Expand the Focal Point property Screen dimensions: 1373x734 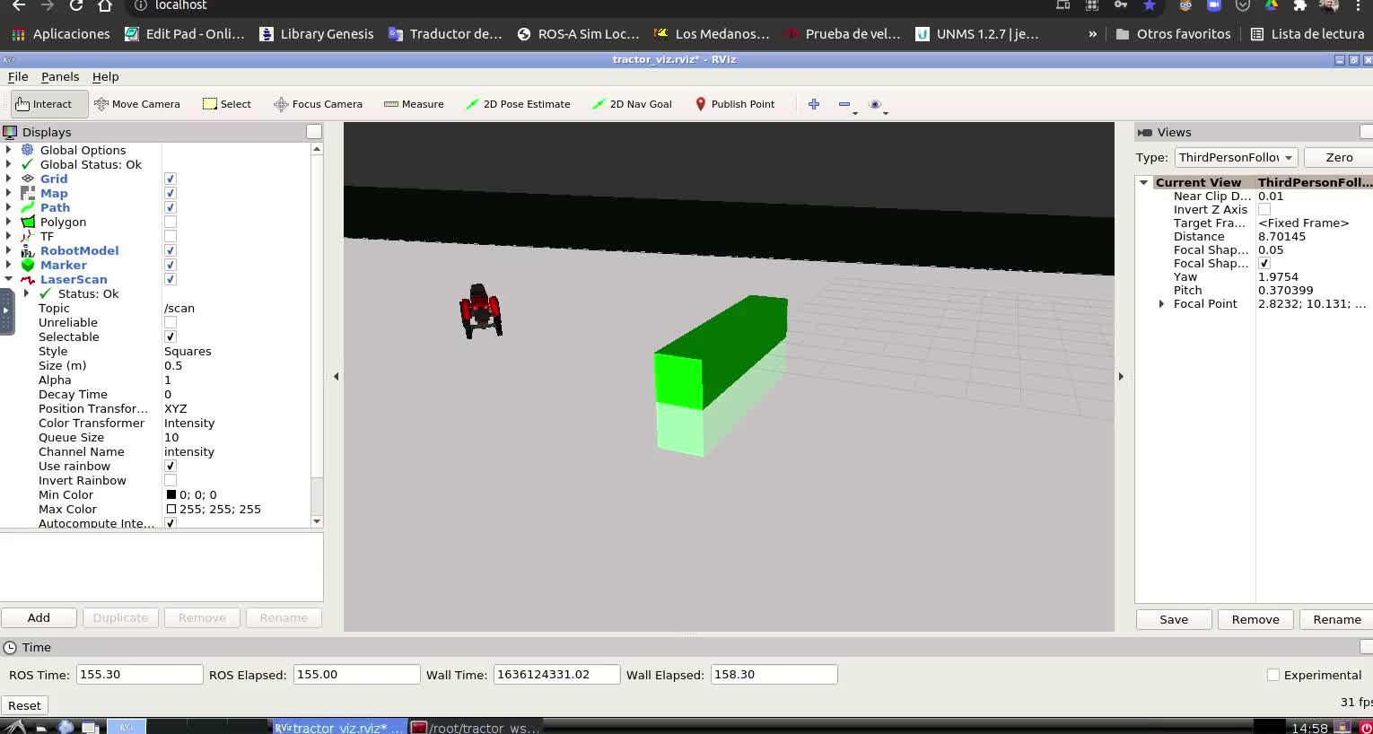(x=1161, y=304)
